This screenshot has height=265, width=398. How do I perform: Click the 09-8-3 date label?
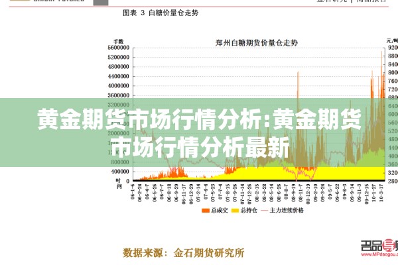(x=345, y=191)
